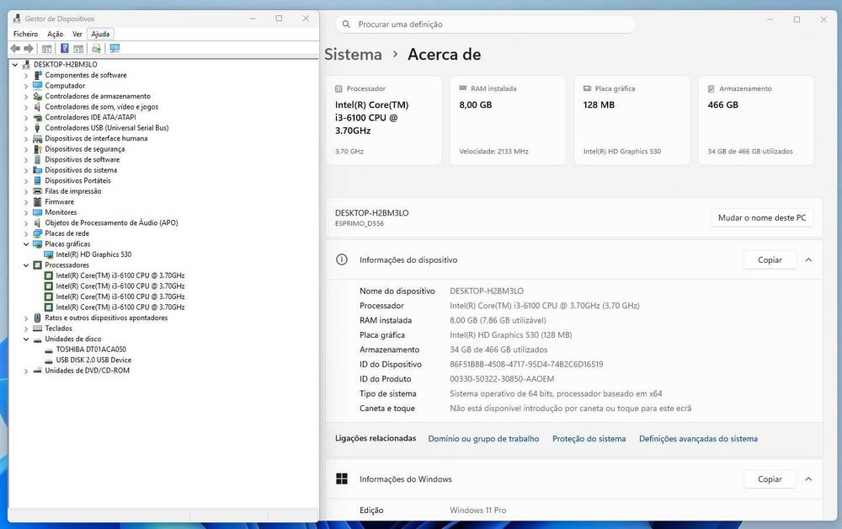Viewport: 842px width, 529px height.
Task: Click the Dispositivos de segurança icon
Action: [x=38, y=149]
